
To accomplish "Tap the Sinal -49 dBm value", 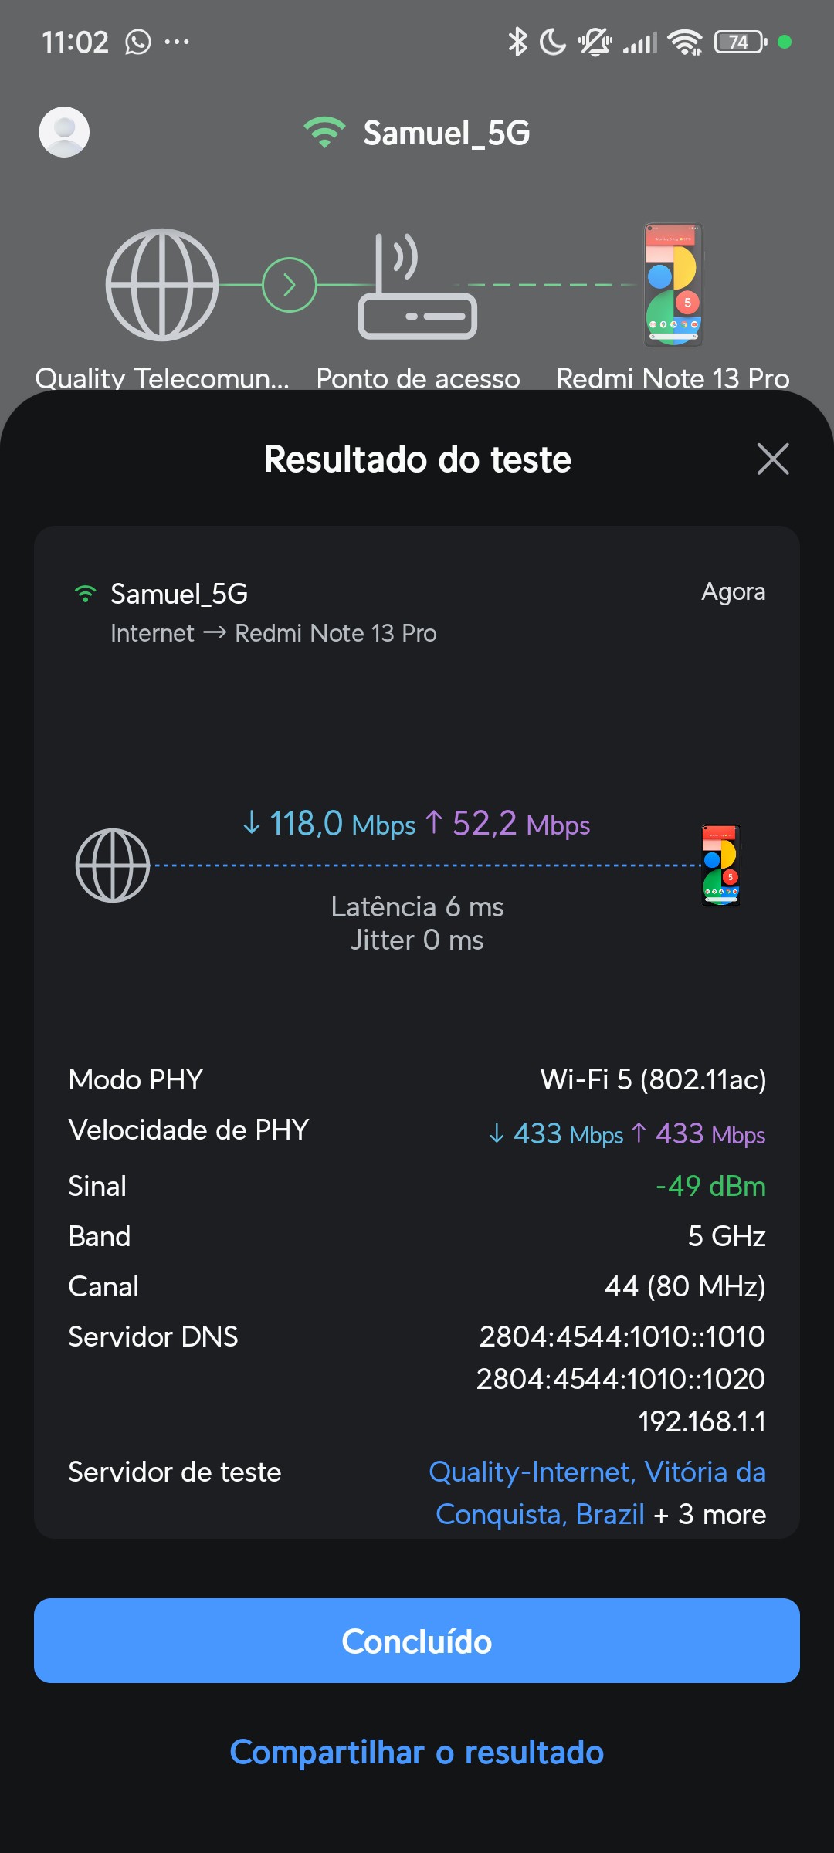I will (x=710, y=1186).
